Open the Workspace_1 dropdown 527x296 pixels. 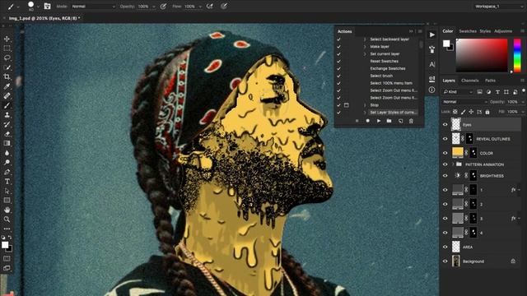click(x=498, y=7)
